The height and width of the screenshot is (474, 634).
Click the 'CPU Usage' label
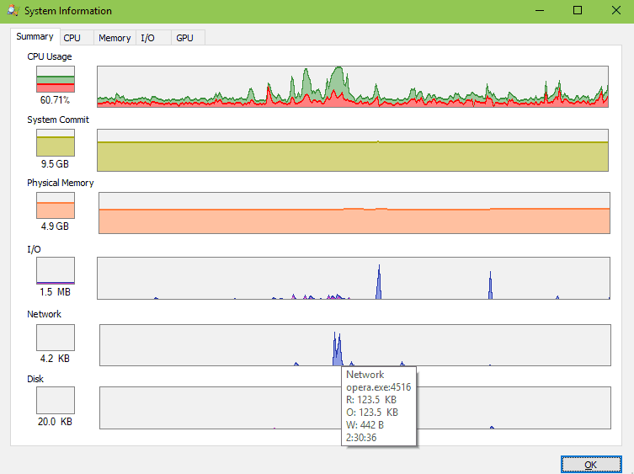50,56
